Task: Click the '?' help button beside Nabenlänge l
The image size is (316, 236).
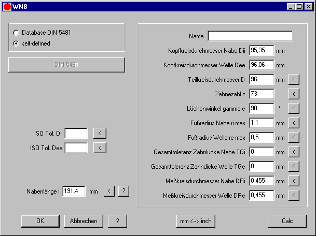Action: [123, 191]
